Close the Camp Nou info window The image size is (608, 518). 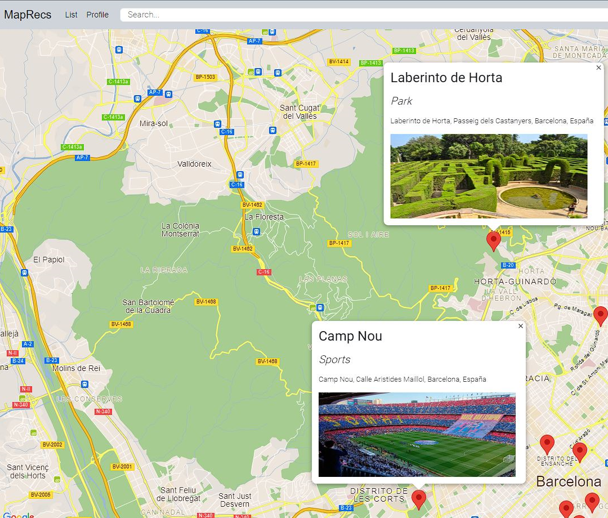pos(520,326)
